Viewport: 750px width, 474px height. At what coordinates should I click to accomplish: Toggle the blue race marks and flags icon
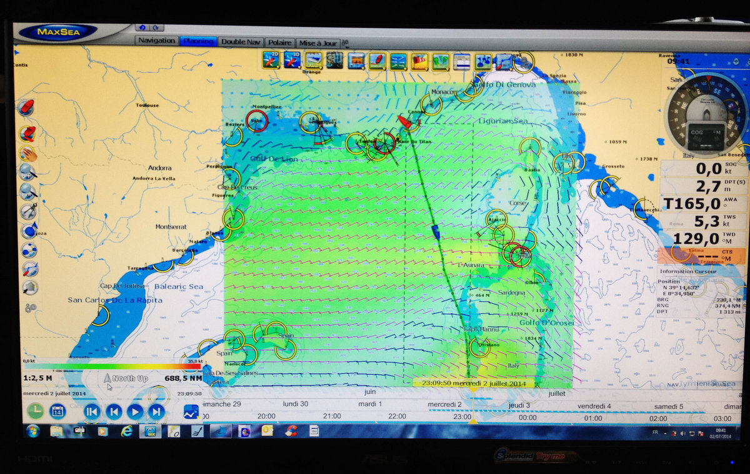pos(483,61)
